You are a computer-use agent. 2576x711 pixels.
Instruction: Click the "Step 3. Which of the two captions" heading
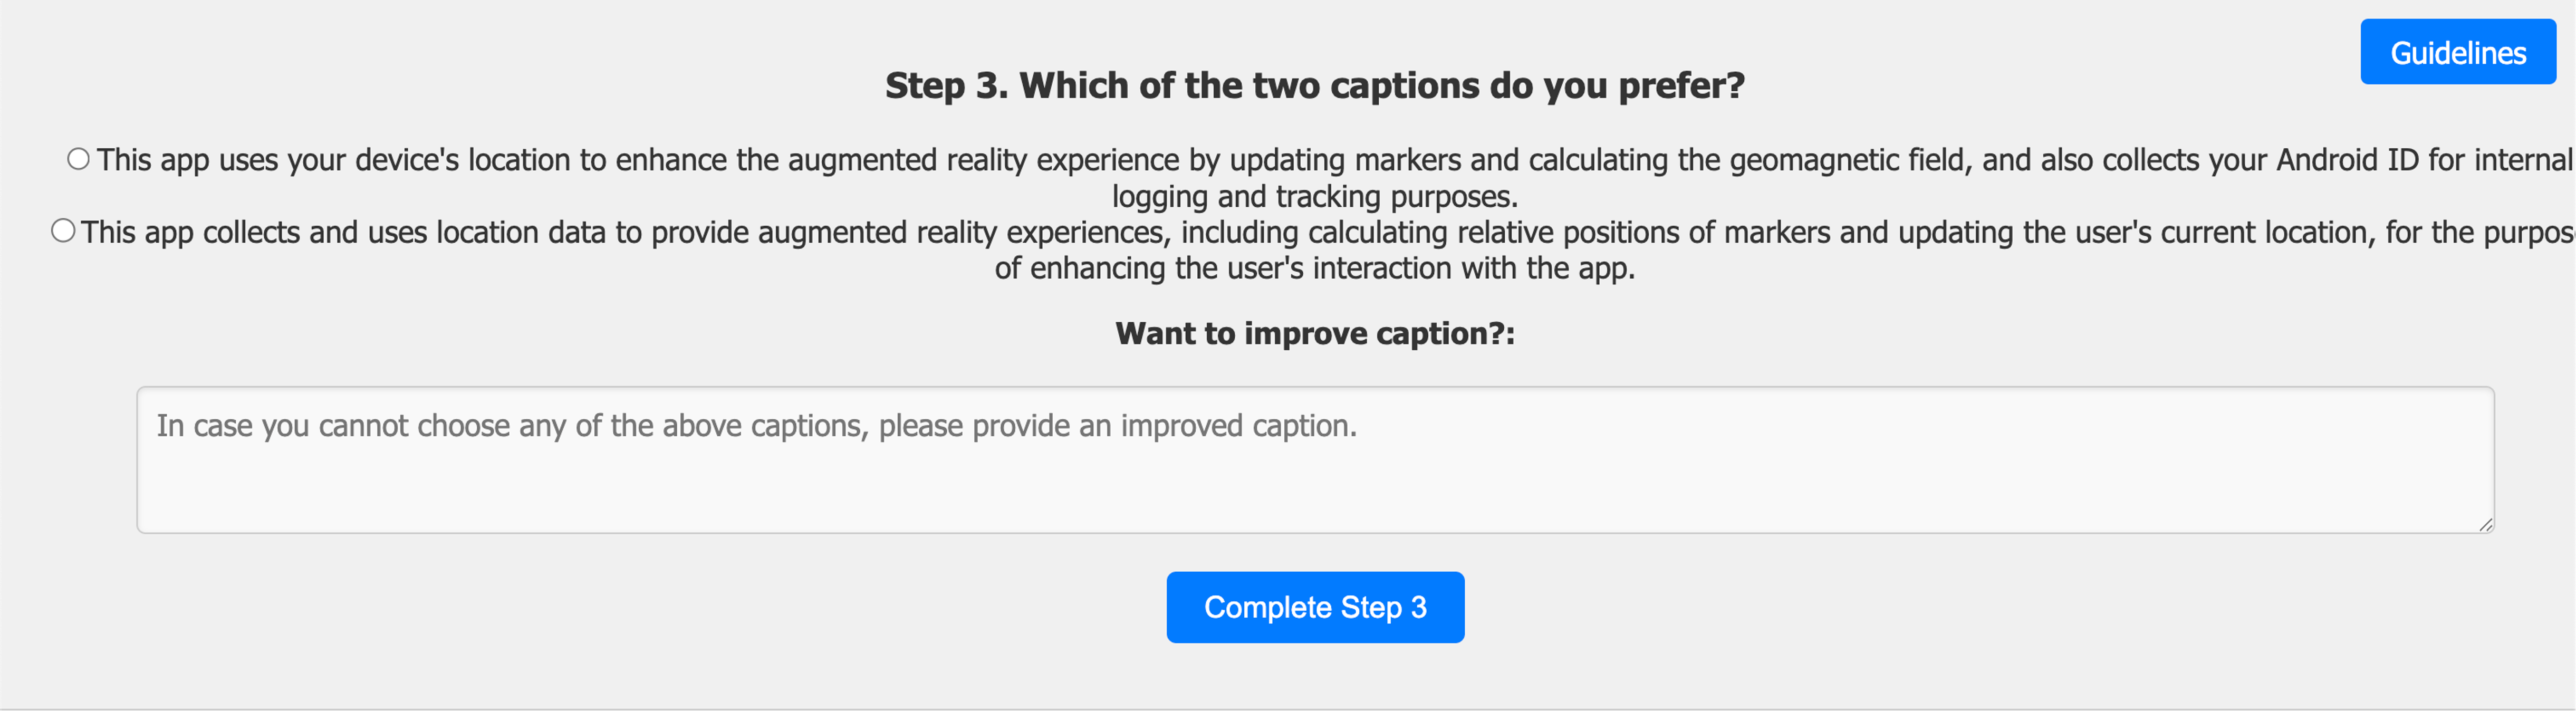(x=1314, y=86)
